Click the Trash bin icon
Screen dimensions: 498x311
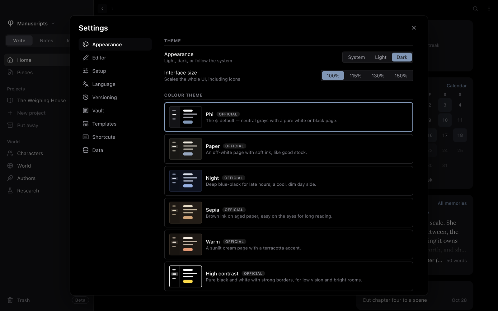(x=10, y=300)
